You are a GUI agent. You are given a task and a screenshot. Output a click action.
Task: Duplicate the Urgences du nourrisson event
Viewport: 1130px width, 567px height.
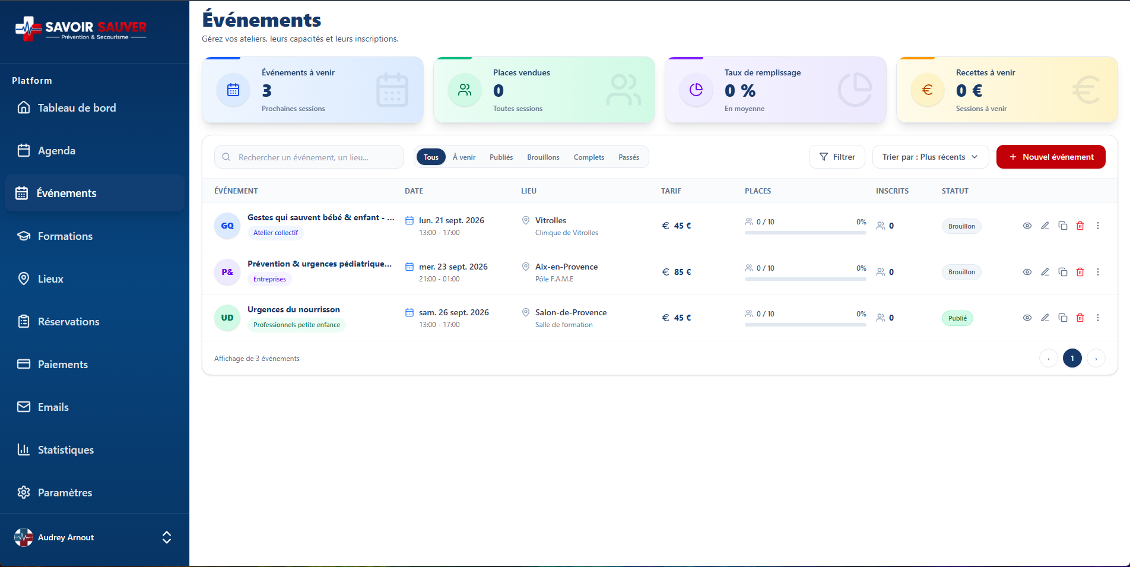pos(1063,318)
